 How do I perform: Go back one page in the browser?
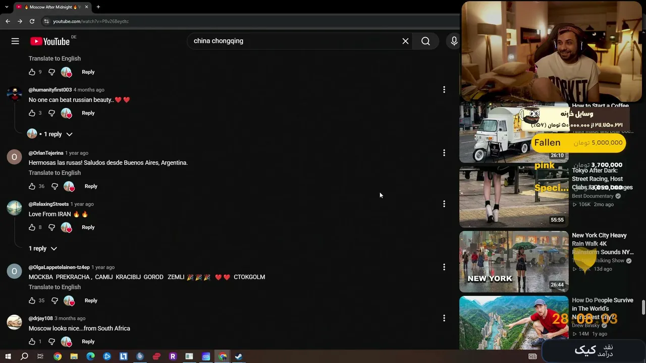[8, 21]
